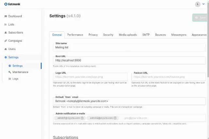Click the Save button
This screenshot has height=139, width=209.
point(200,18)
